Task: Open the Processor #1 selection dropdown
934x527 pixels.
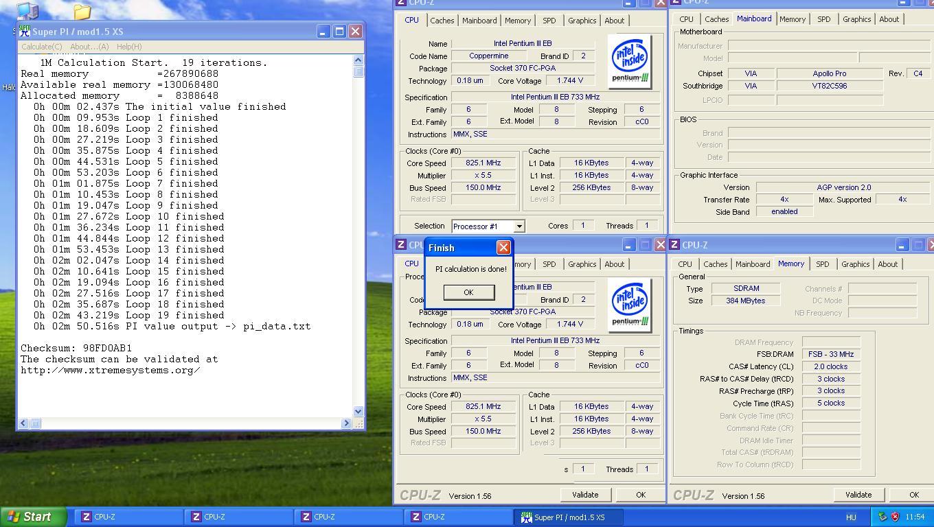Action: pos(519,226)
